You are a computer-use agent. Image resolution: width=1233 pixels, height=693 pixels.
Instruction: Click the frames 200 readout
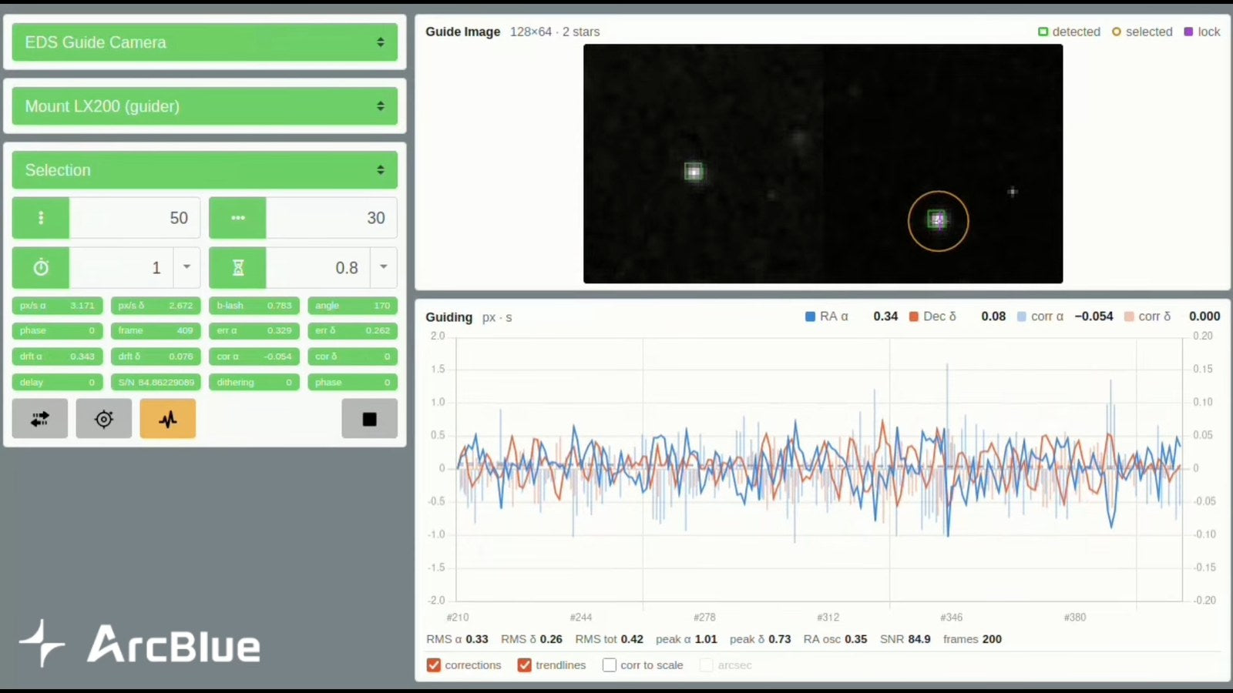973,639
